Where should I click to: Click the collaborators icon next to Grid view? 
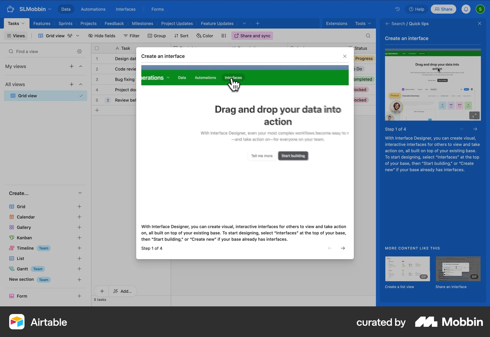click(70, 36)
